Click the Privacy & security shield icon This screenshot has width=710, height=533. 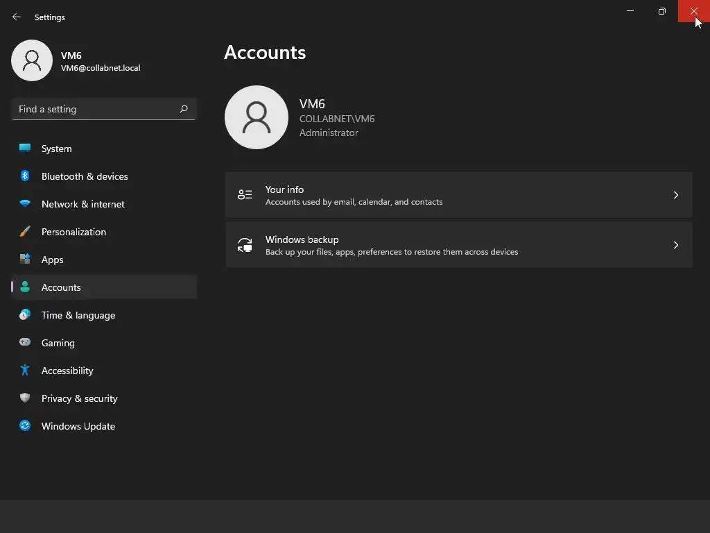coord(25,398)
